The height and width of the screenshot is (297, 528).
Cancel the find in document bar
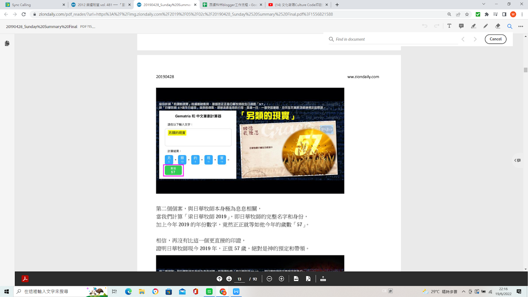pos(496,39)
